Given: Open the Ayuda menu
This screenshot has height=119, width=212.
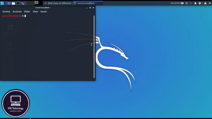Looking at the screenshot, I should [43, 12].
